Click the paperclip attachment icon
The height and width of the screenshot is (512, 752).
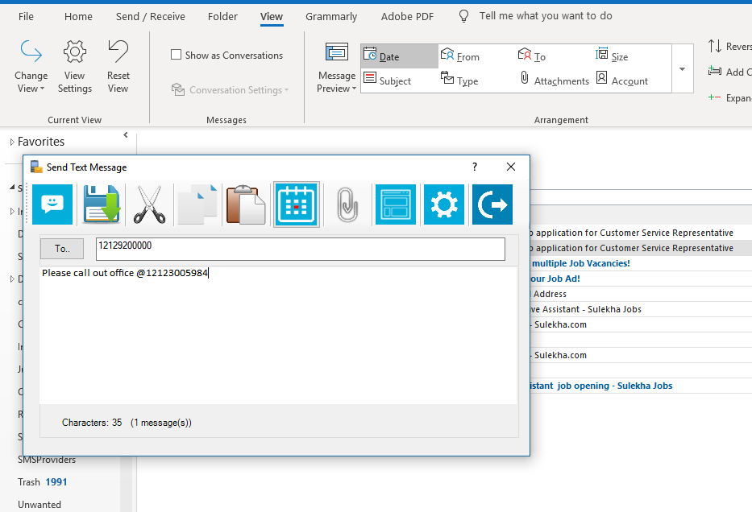[347, 204]
